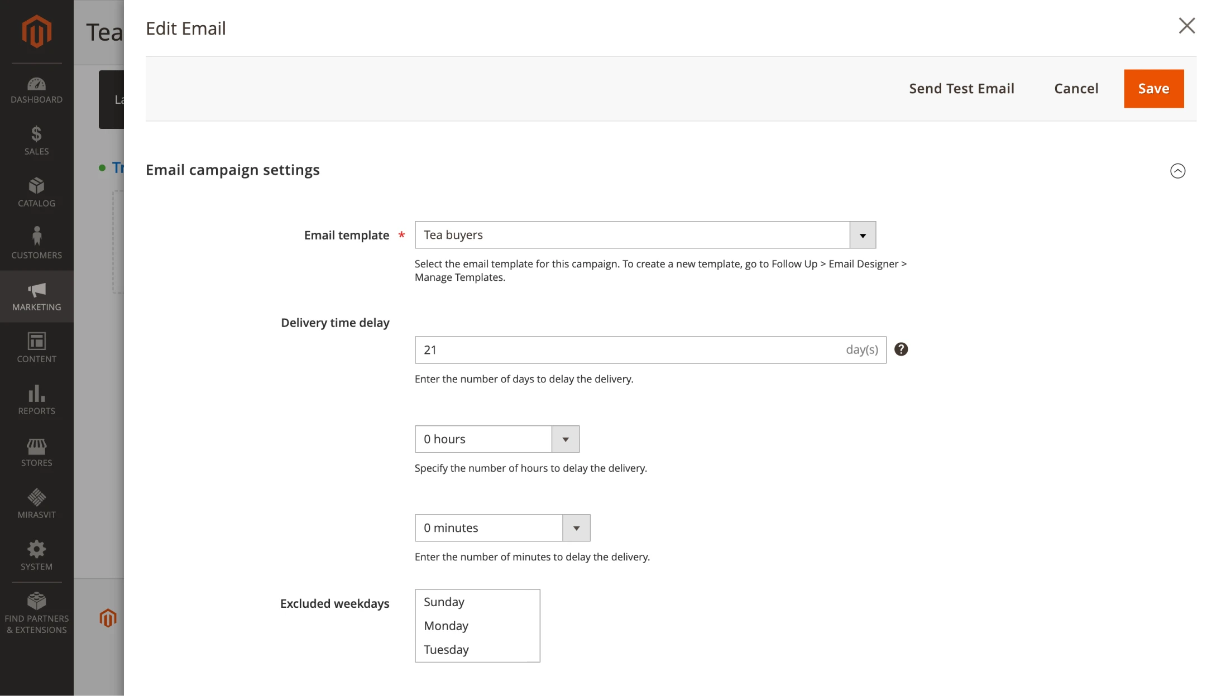Select the Sales sidebar icon
Viewport: 1231px width, 696px height.
click(36, 140)
